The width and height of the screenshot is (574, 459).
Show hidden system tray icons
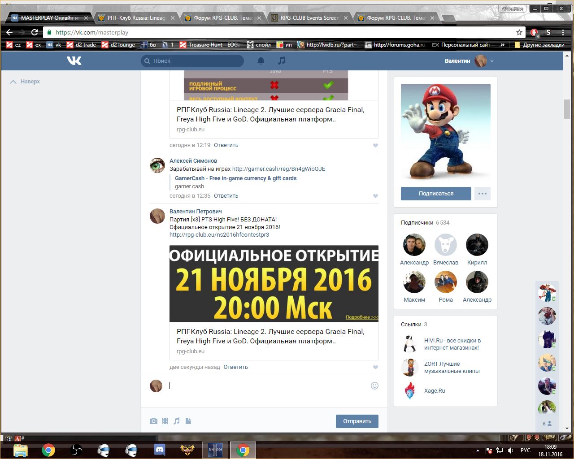(478, 450)
